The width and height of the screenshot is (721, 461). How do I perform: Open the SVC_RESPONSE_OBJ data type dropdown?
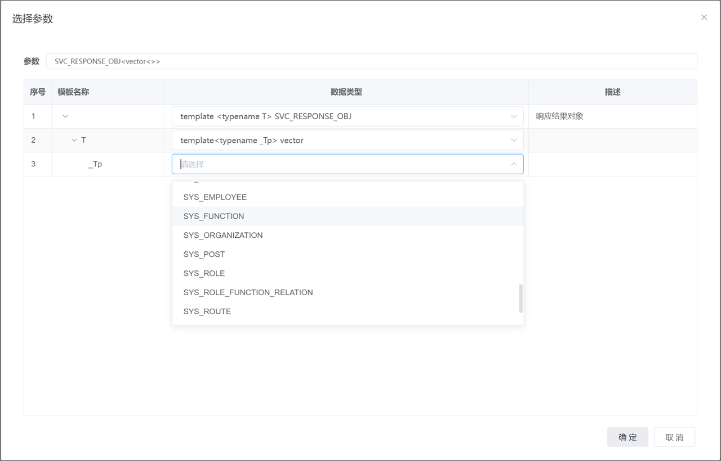(348, 116)
